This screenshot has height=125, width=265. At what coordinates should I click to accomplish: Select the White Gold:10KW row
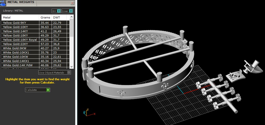(36, 57)
